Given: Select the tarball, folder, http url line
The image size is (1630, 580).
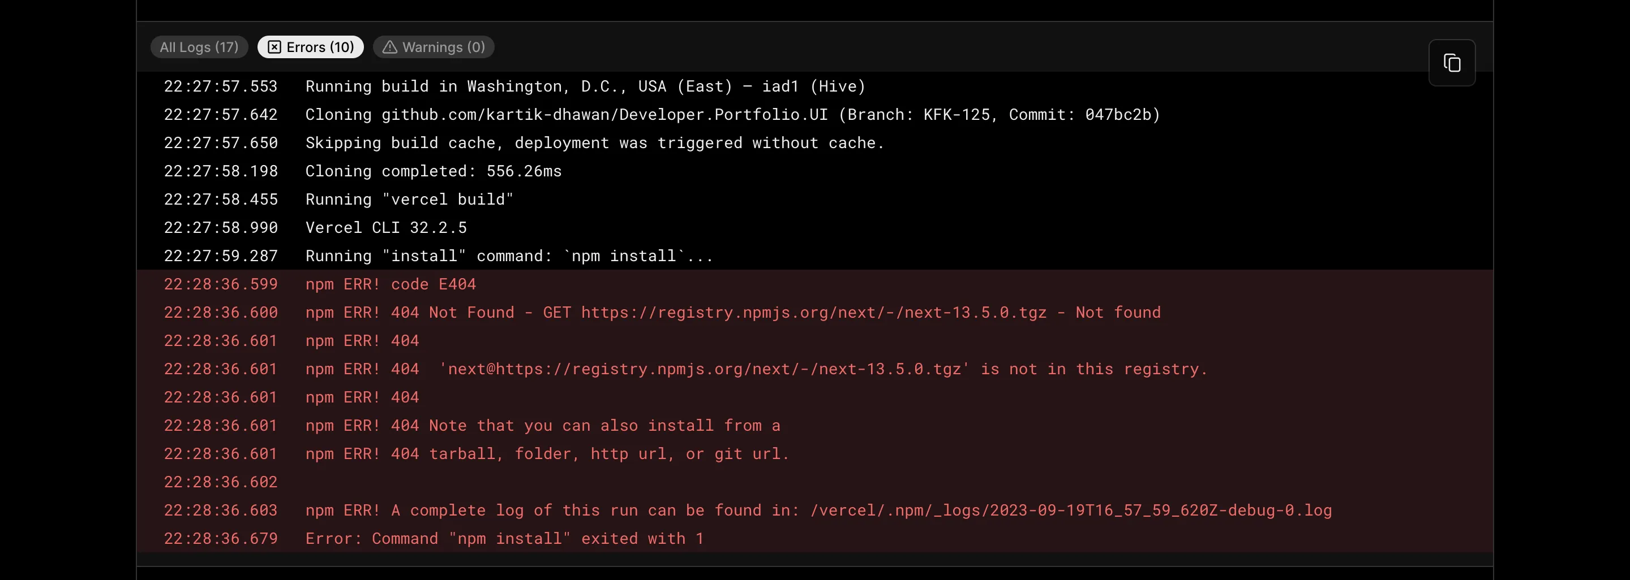Looking at the screenshot, I should point(547,455).
